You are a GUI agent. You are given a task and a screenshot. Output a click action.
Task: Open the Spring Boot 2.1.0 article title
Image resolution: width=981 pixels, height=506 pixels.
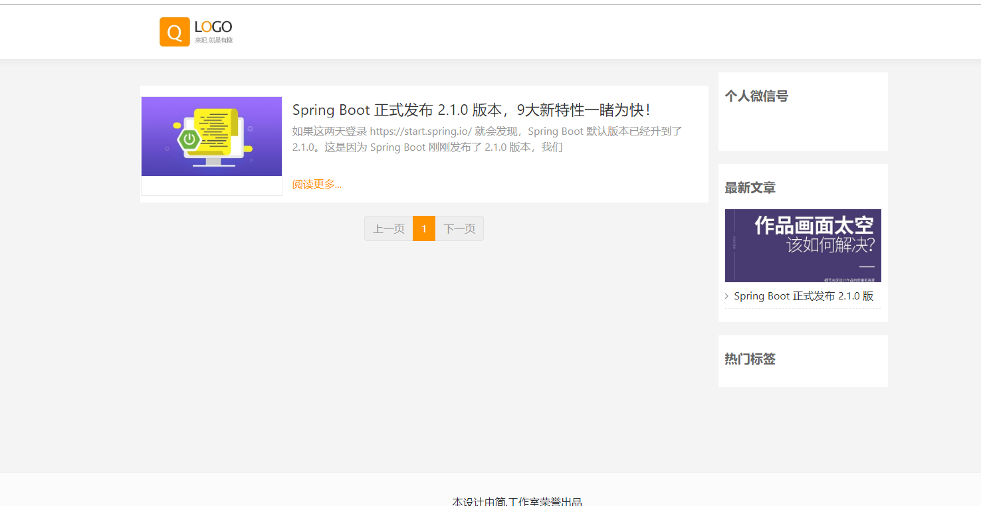coord(471,110)
